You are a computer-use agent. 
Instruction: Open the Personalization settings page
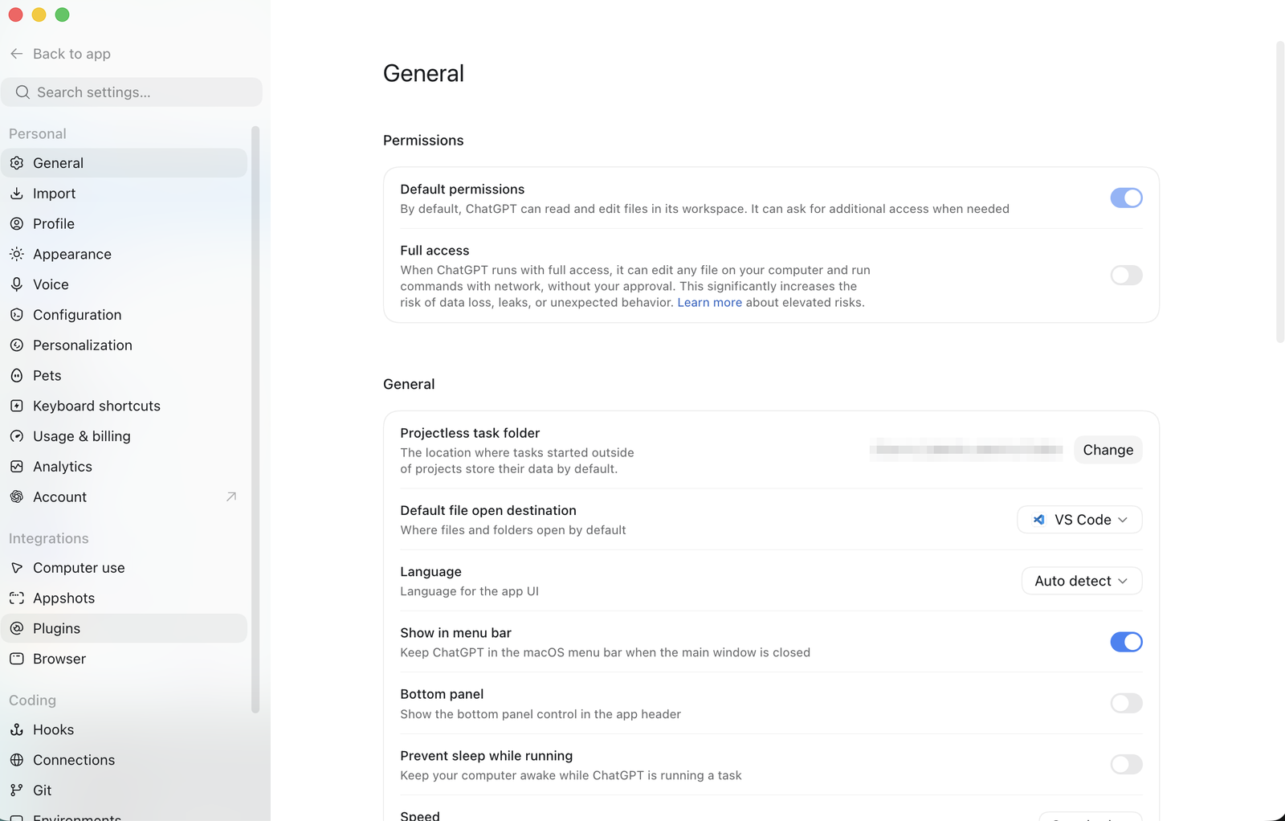[124, 345]
